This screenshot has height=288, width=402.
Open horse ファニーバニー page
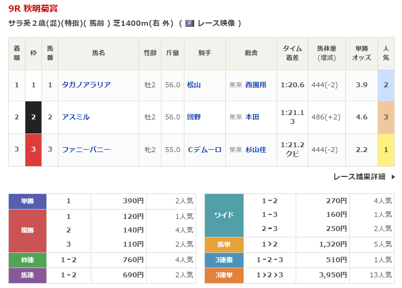tap(86, 150)
